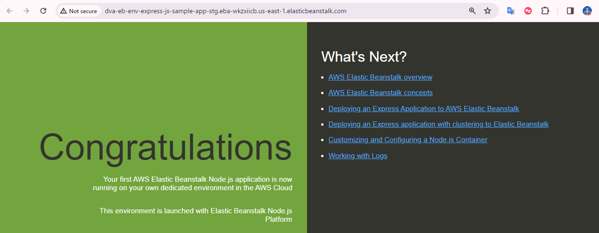
Task: Toggle the browser side panel
Action: (570, 11)
